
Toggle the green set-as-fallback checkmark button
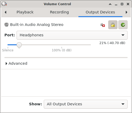(123, 25)
